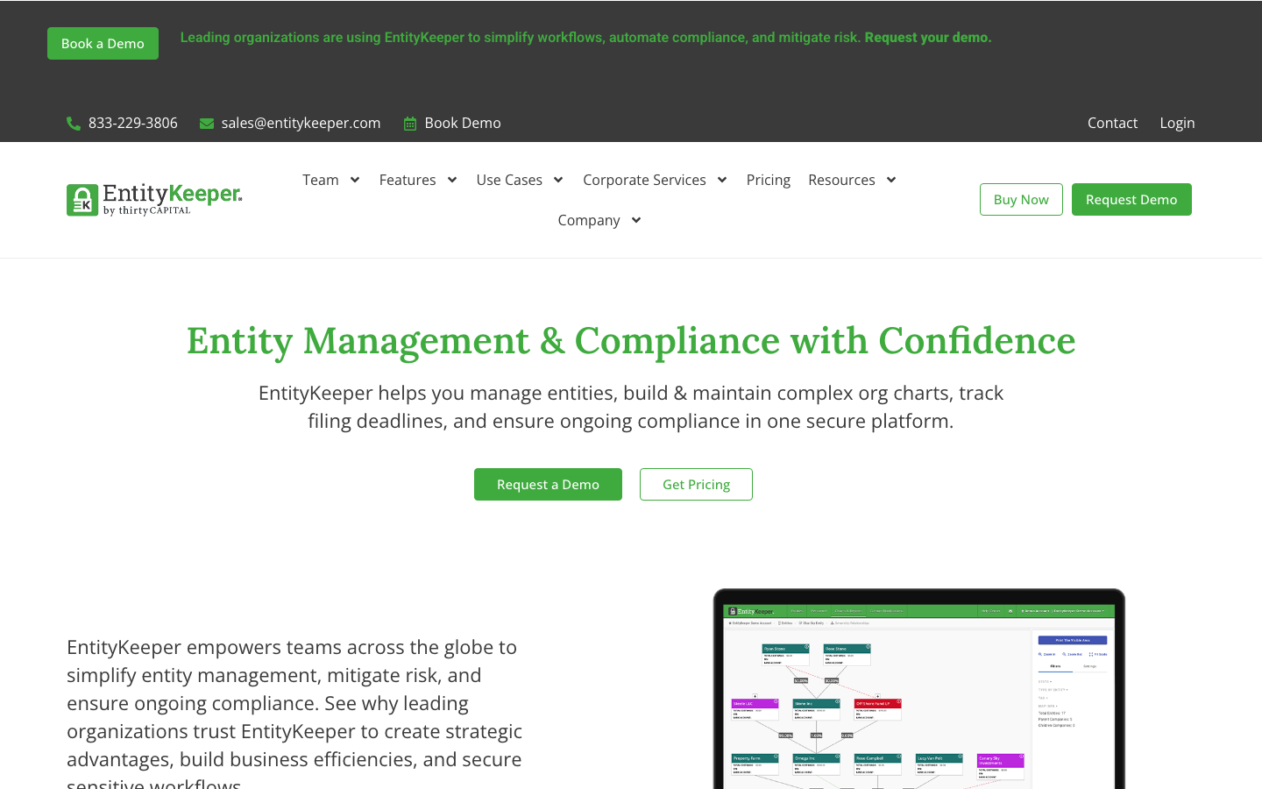Call the 833-229-3806 phone link

click(x=133, y=123)
